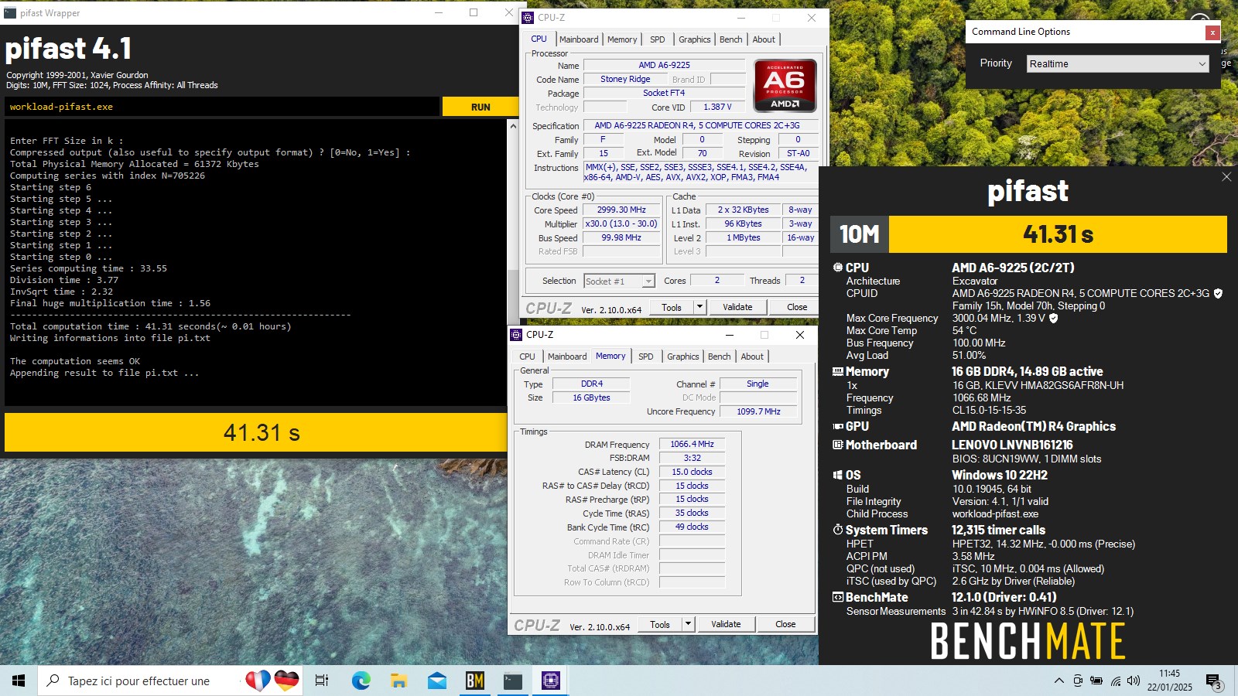Click the CPU-Z title bar icon of the Memory window

tap(516, 335)
